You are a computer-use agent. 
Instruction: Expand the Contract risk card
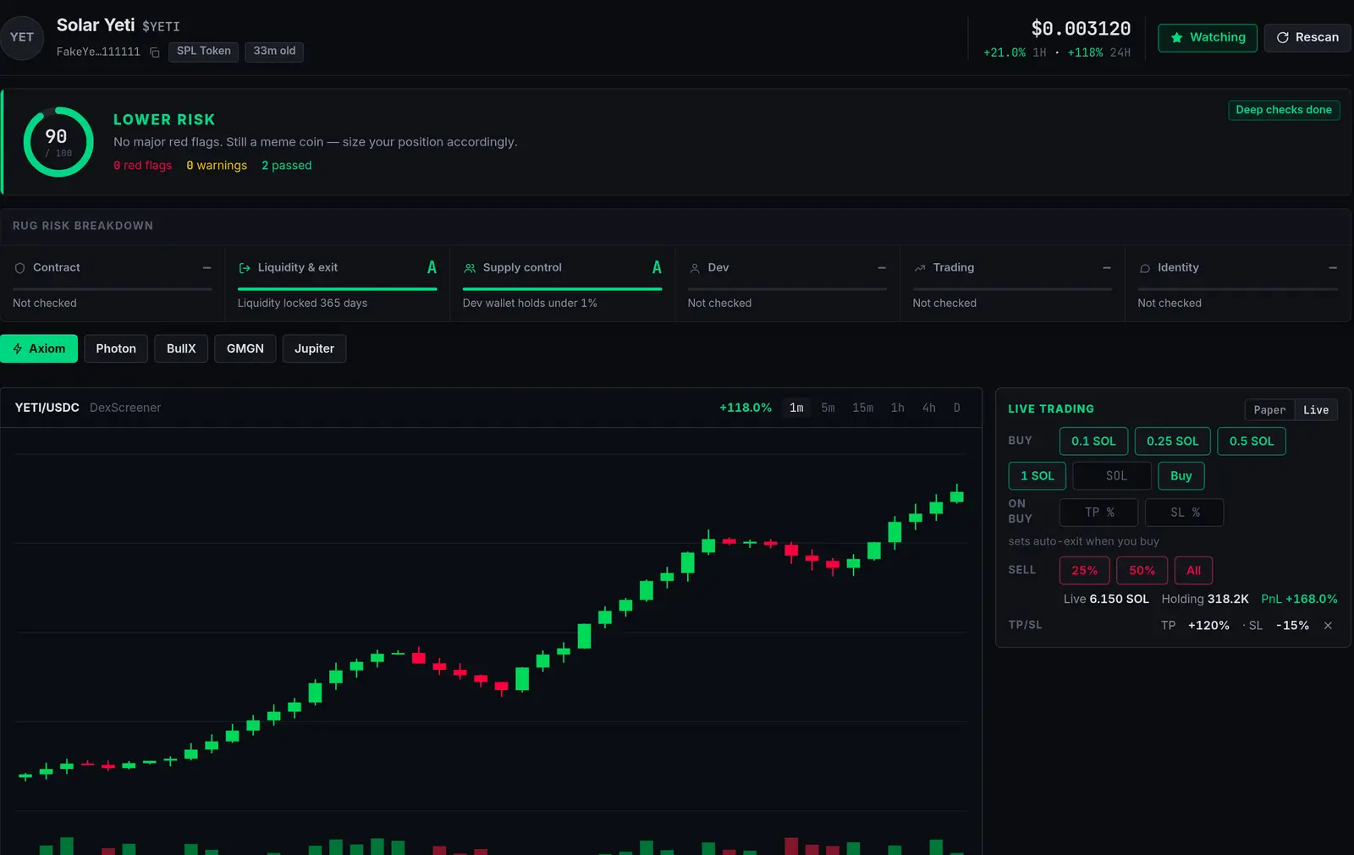113,283
